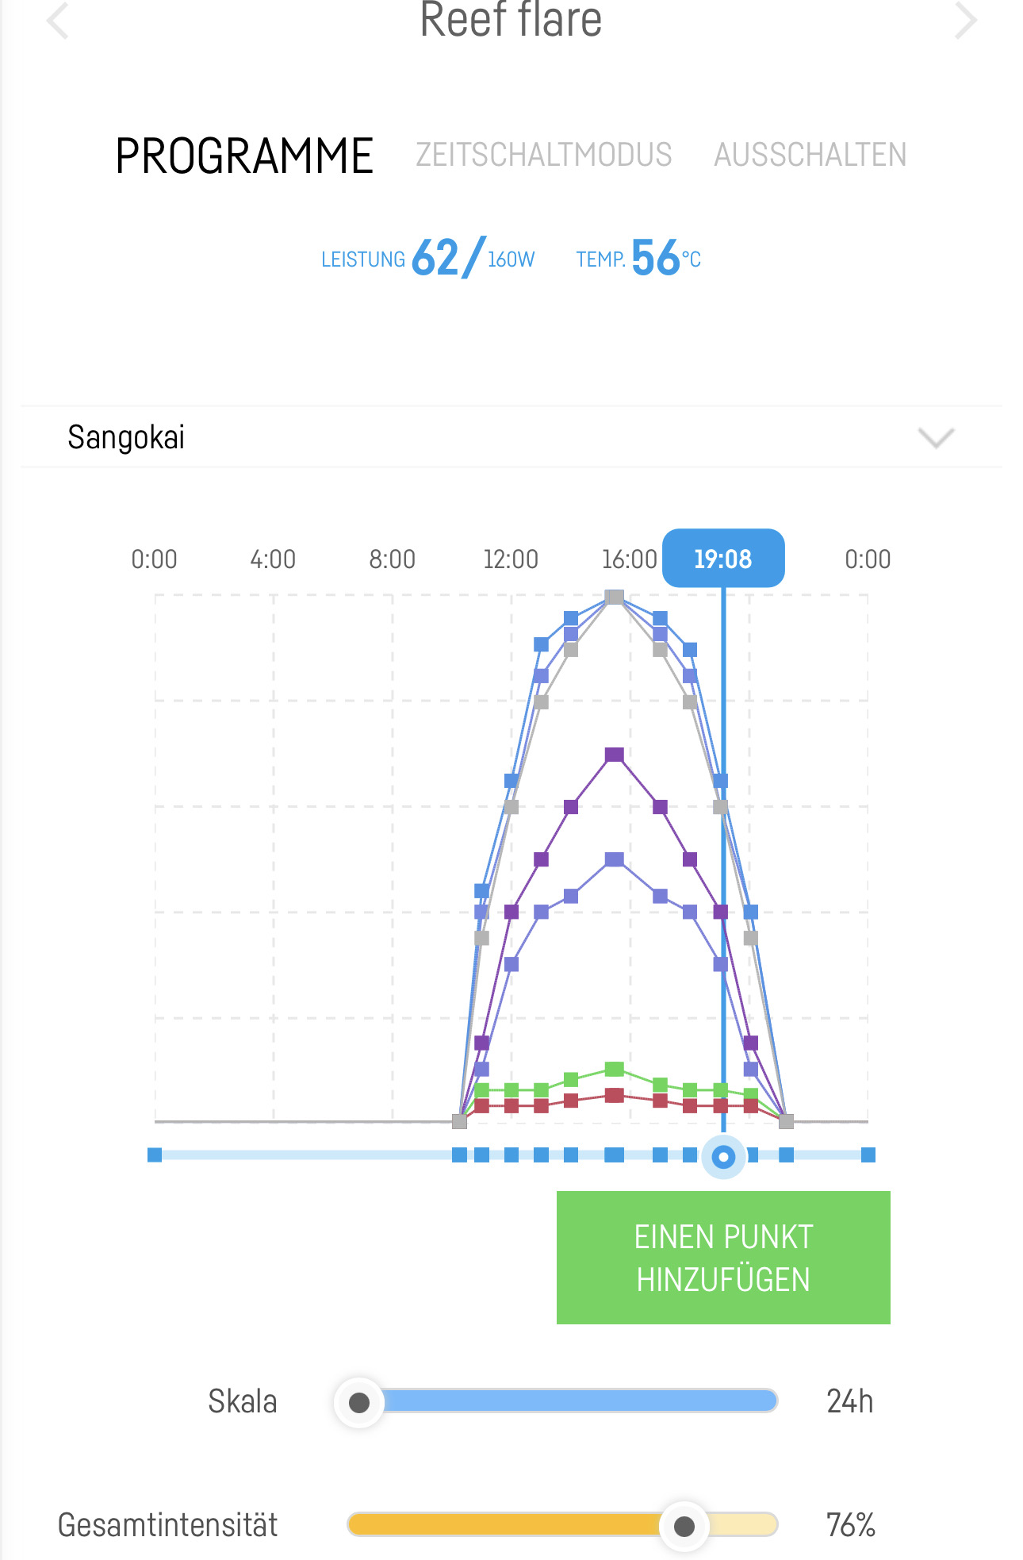1023x1560 pixels.
Task: Select the purple channel peak point
Action: coord(614,755)
